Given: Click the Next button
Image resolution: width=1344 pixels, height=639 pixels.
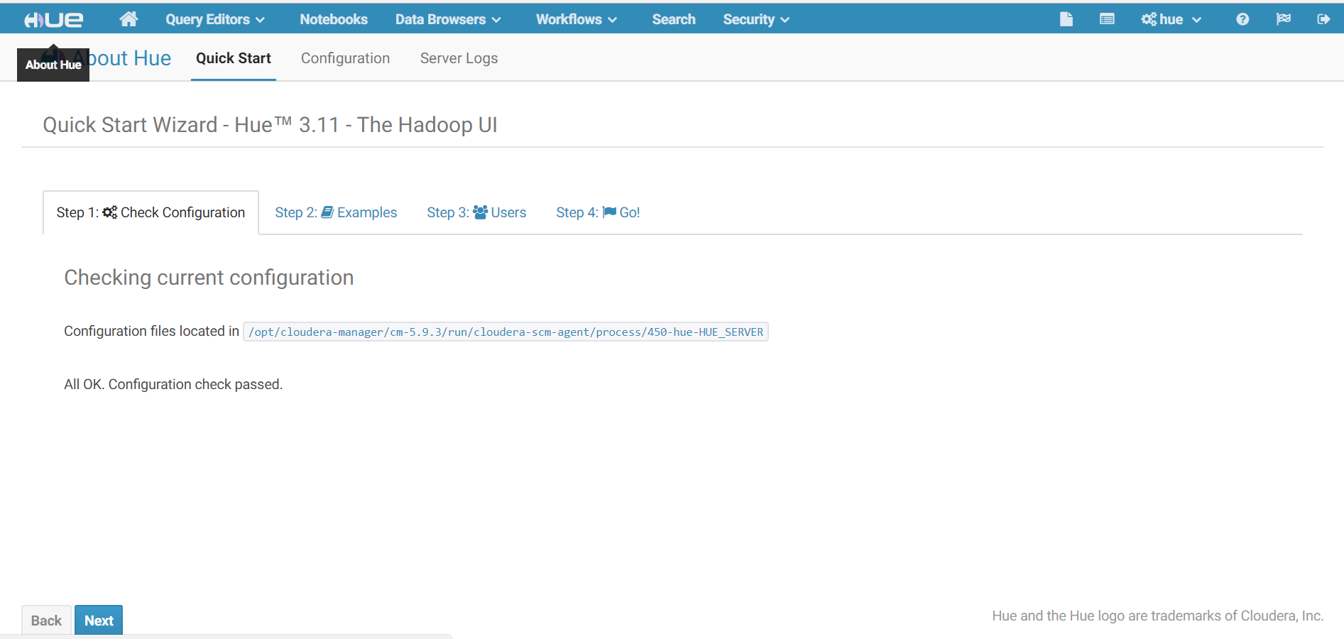Looking at the screenshot, I should coord(99,621).
